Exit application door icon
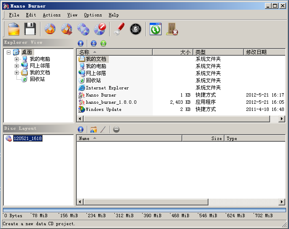Screen dimensions: 289x229 pos(172,29)
